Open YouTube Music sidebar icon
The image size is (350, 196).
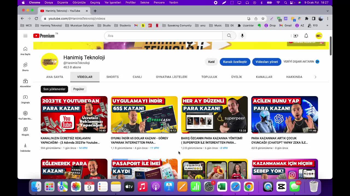[25, 115]
